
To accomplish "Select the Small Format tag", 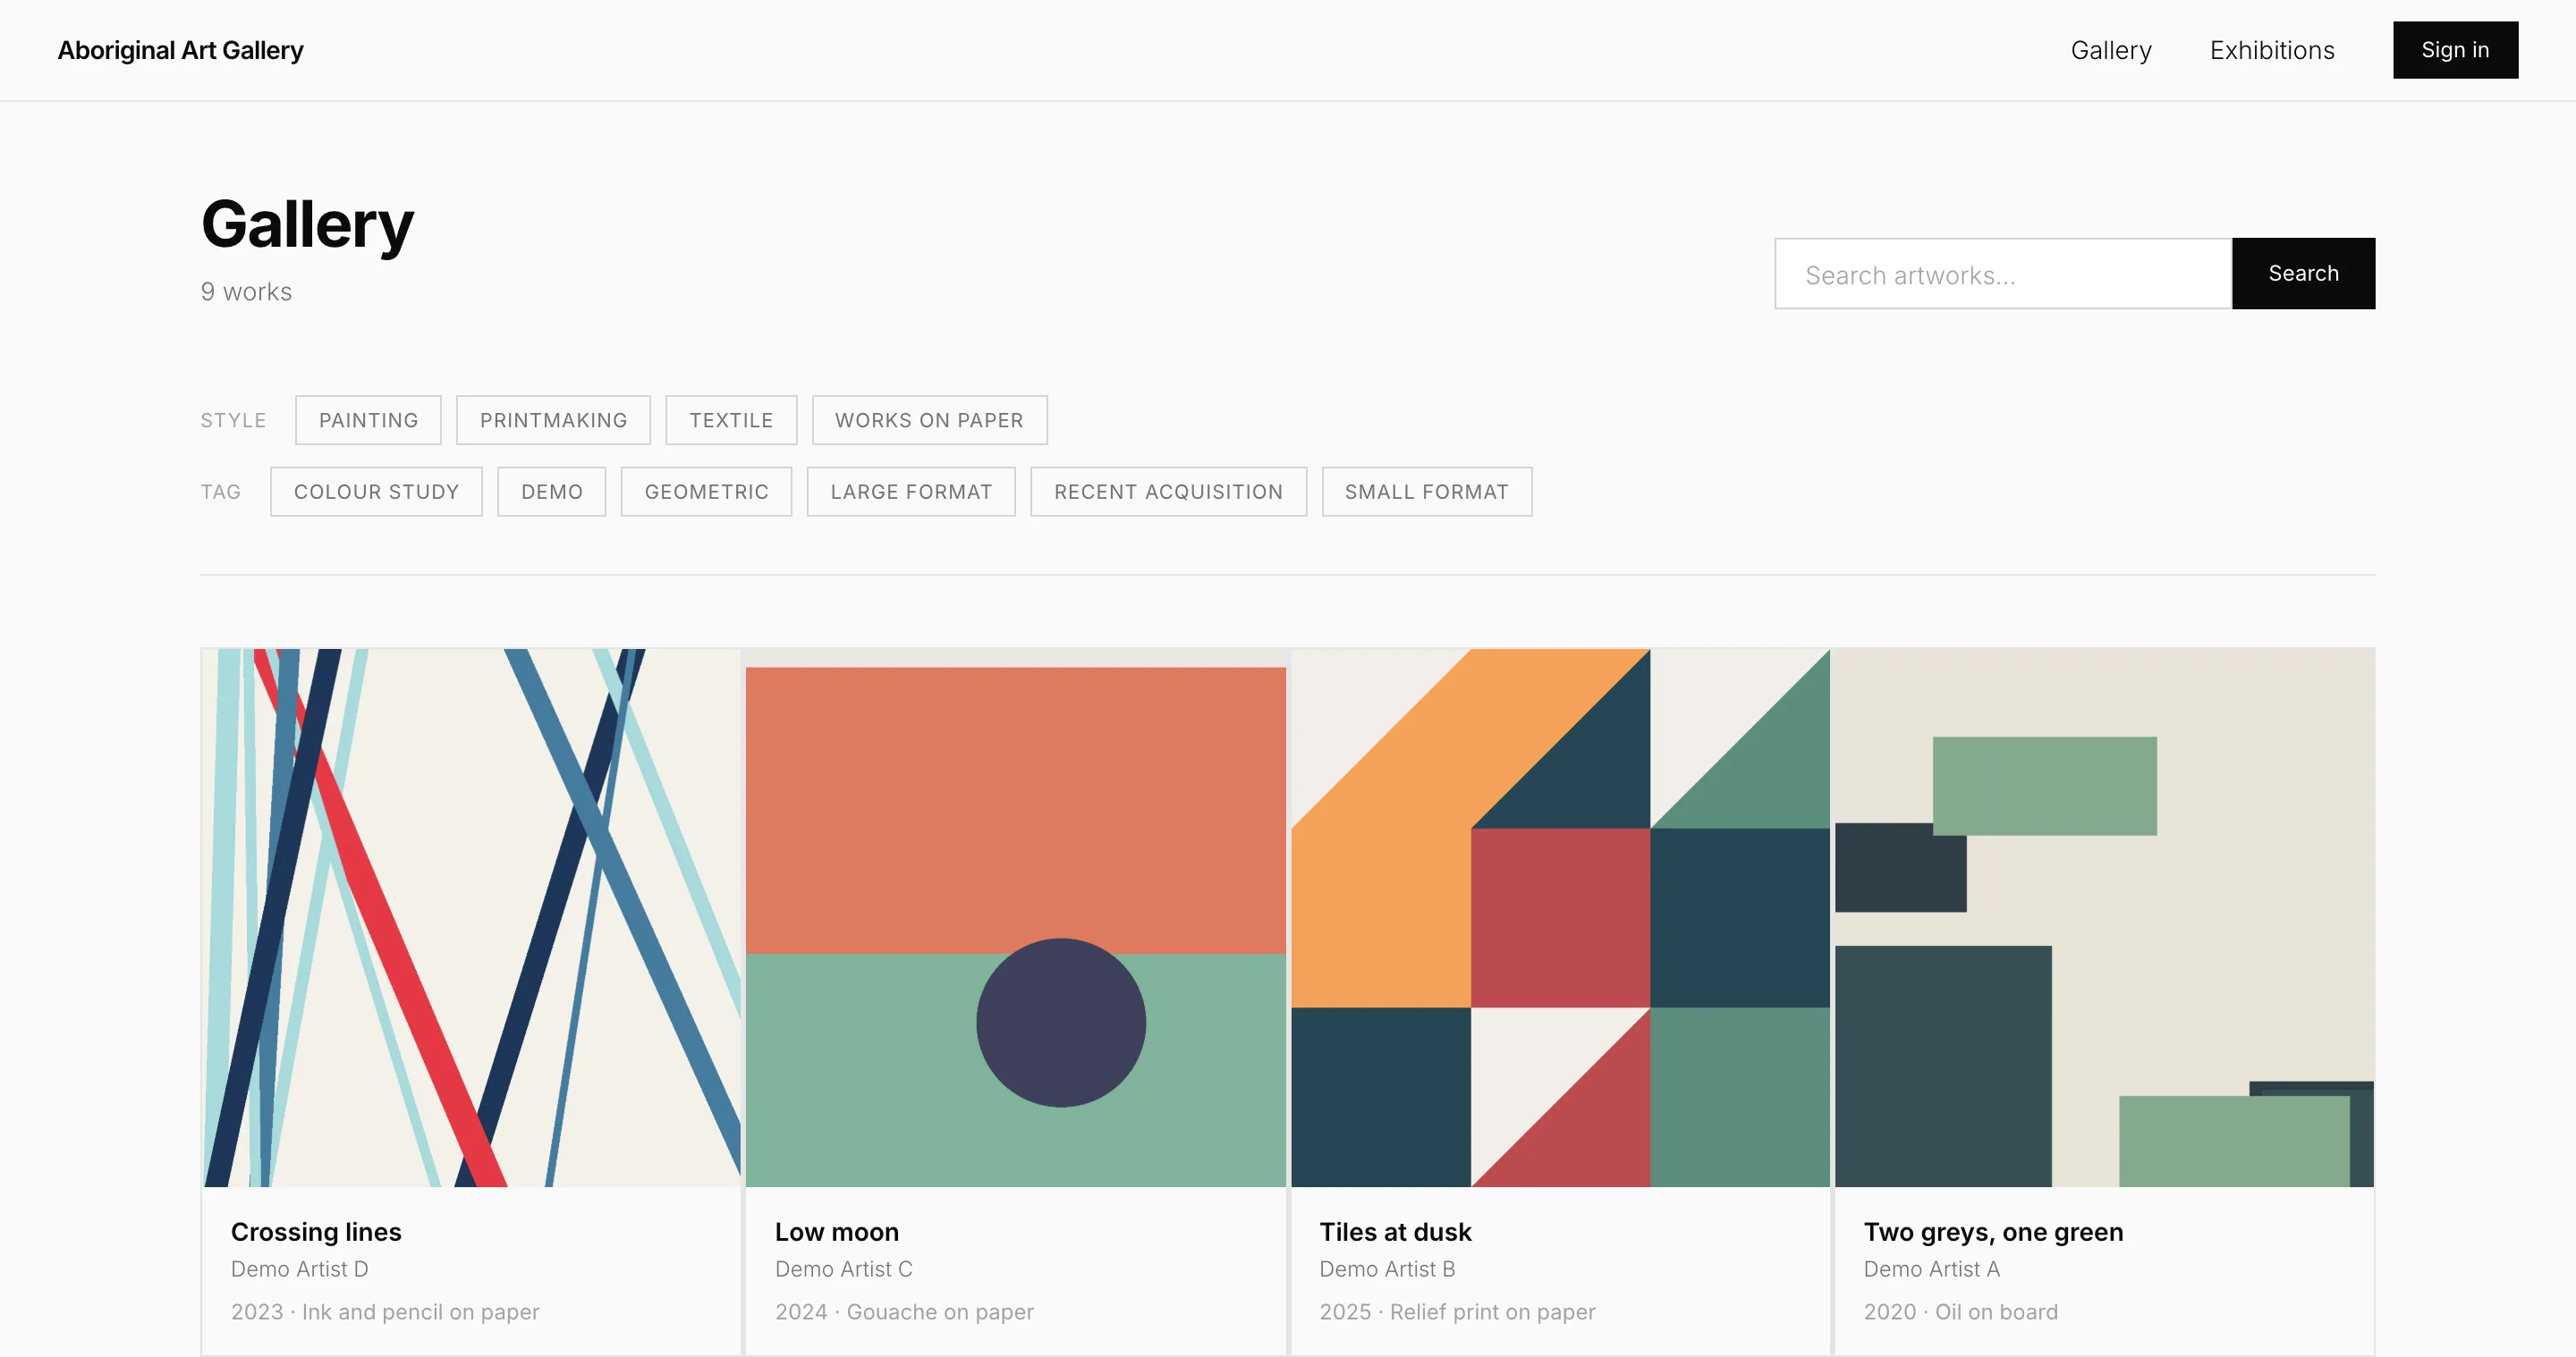I will click(1426, 493).
